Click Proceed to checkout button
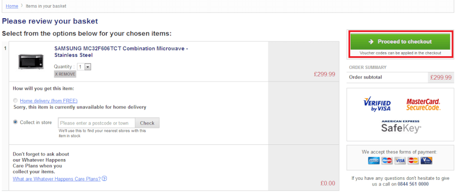Viewport: 456px width, 193px height. coord(400,42)
